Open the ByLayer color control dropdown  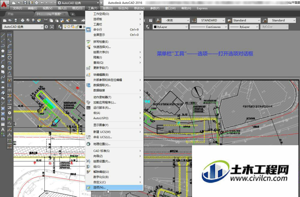186,27
